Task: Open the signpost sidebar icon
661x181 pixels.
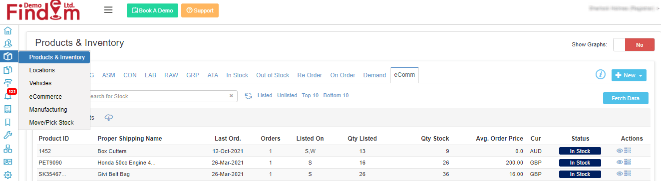Action: (x=7, y=83)
